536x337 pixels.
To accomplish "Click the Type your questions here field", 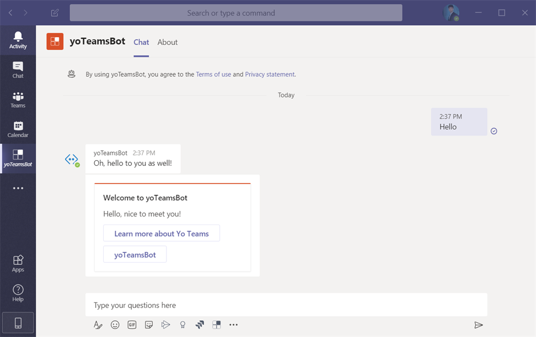I will [x=286, y=305].
